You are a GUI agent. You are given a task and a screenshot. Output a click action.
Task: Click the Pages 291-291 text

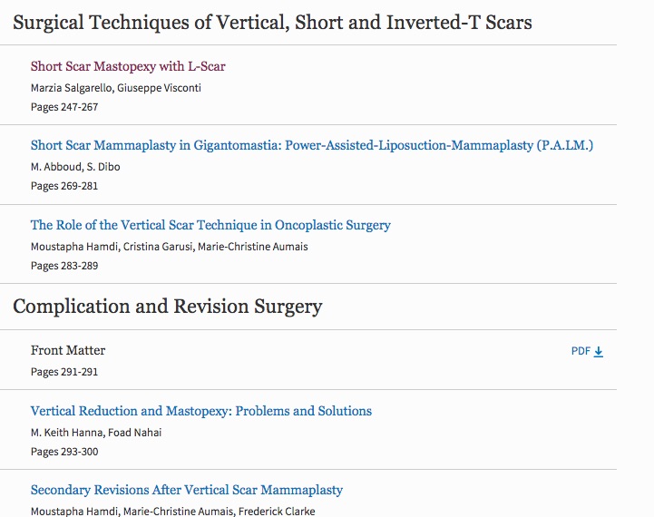(x=64, y=372)
